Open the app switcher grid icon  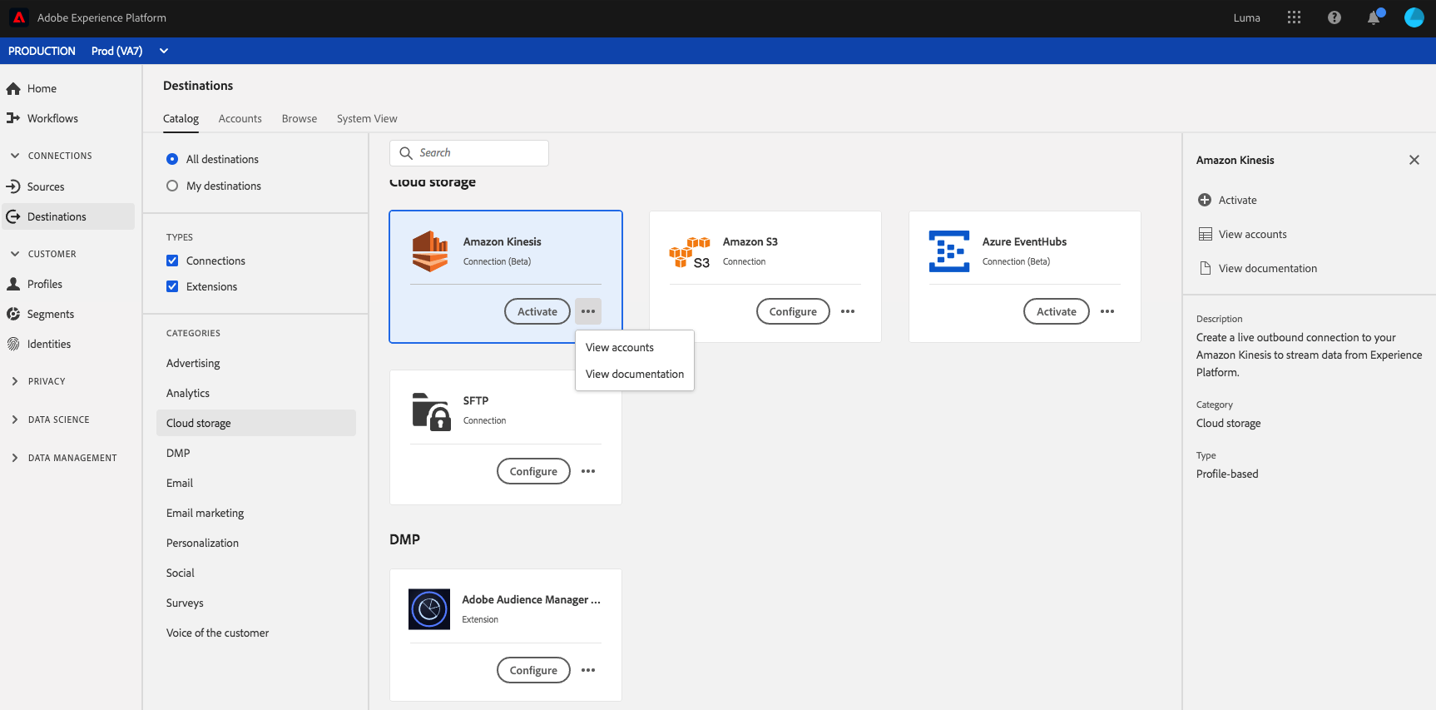pos(1294,17)
